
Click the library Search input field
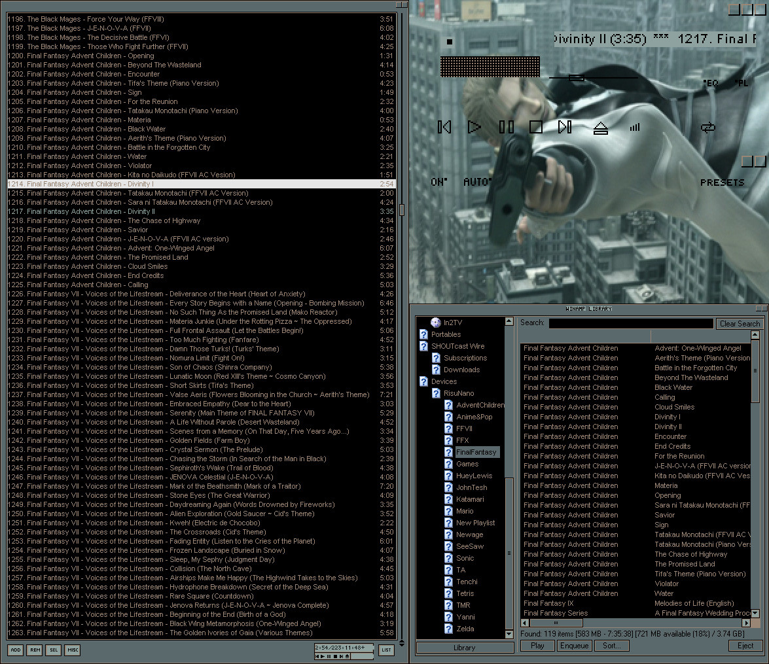tap(631, 323)
